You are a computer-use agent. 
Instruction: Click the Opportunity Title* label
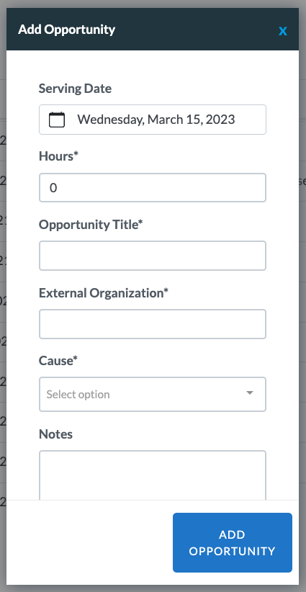pos(91,225)
